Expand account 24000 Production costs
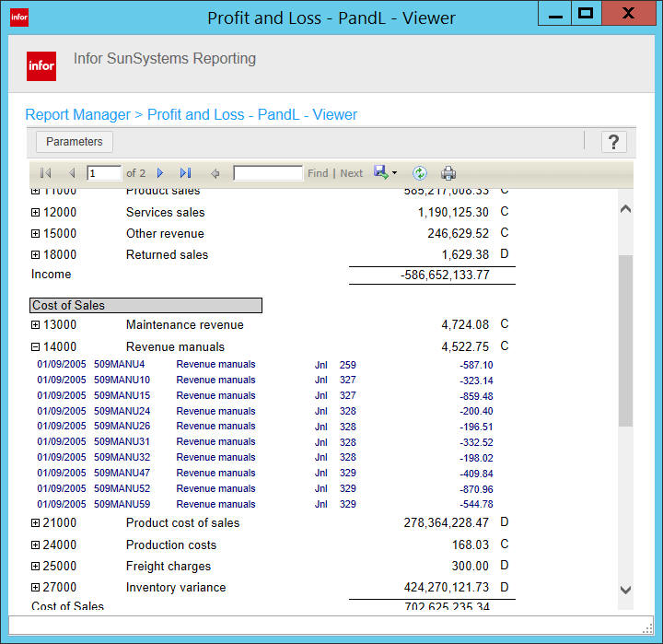This screenshot has width=663, height=644. 36,545
